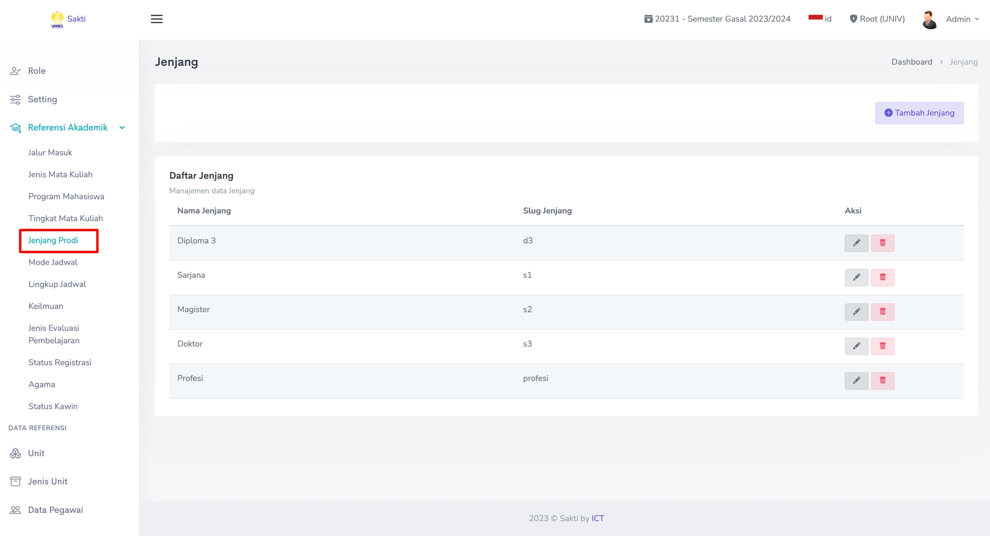Click the Admin profile avatar

(929, 19)
